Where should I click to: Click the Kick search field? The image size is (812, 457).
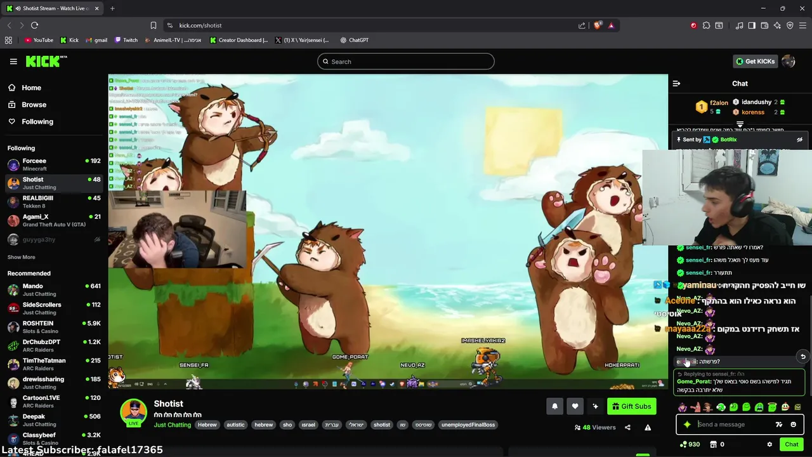click(x=406, y=62)
